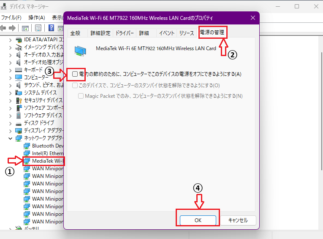Open the 操作(A) menu
The width and height of the screenshot is (323, 239).
tap(37, 18)
